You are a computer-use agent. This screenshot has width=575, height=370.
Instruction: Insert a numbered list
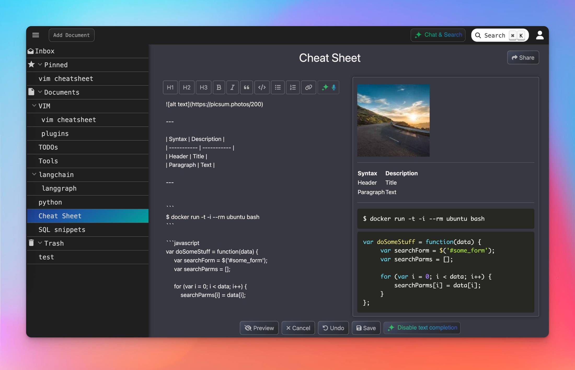pos(293,87)
